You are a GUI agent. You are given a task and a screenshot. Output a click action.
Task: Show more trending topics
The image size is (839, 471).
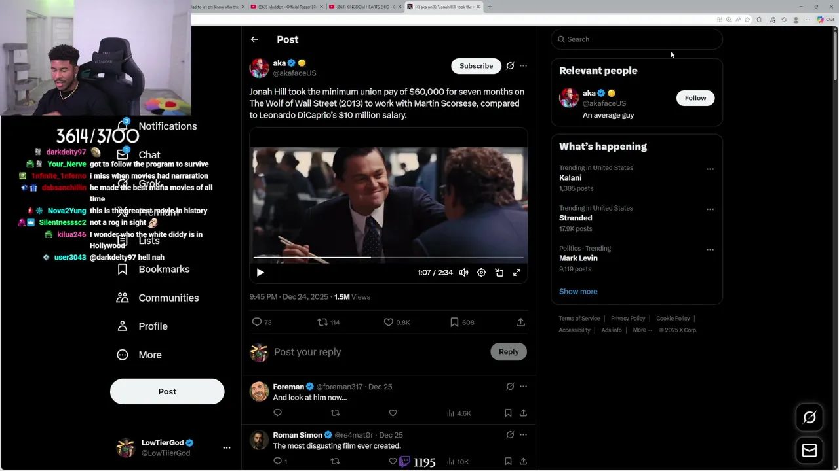578,292
